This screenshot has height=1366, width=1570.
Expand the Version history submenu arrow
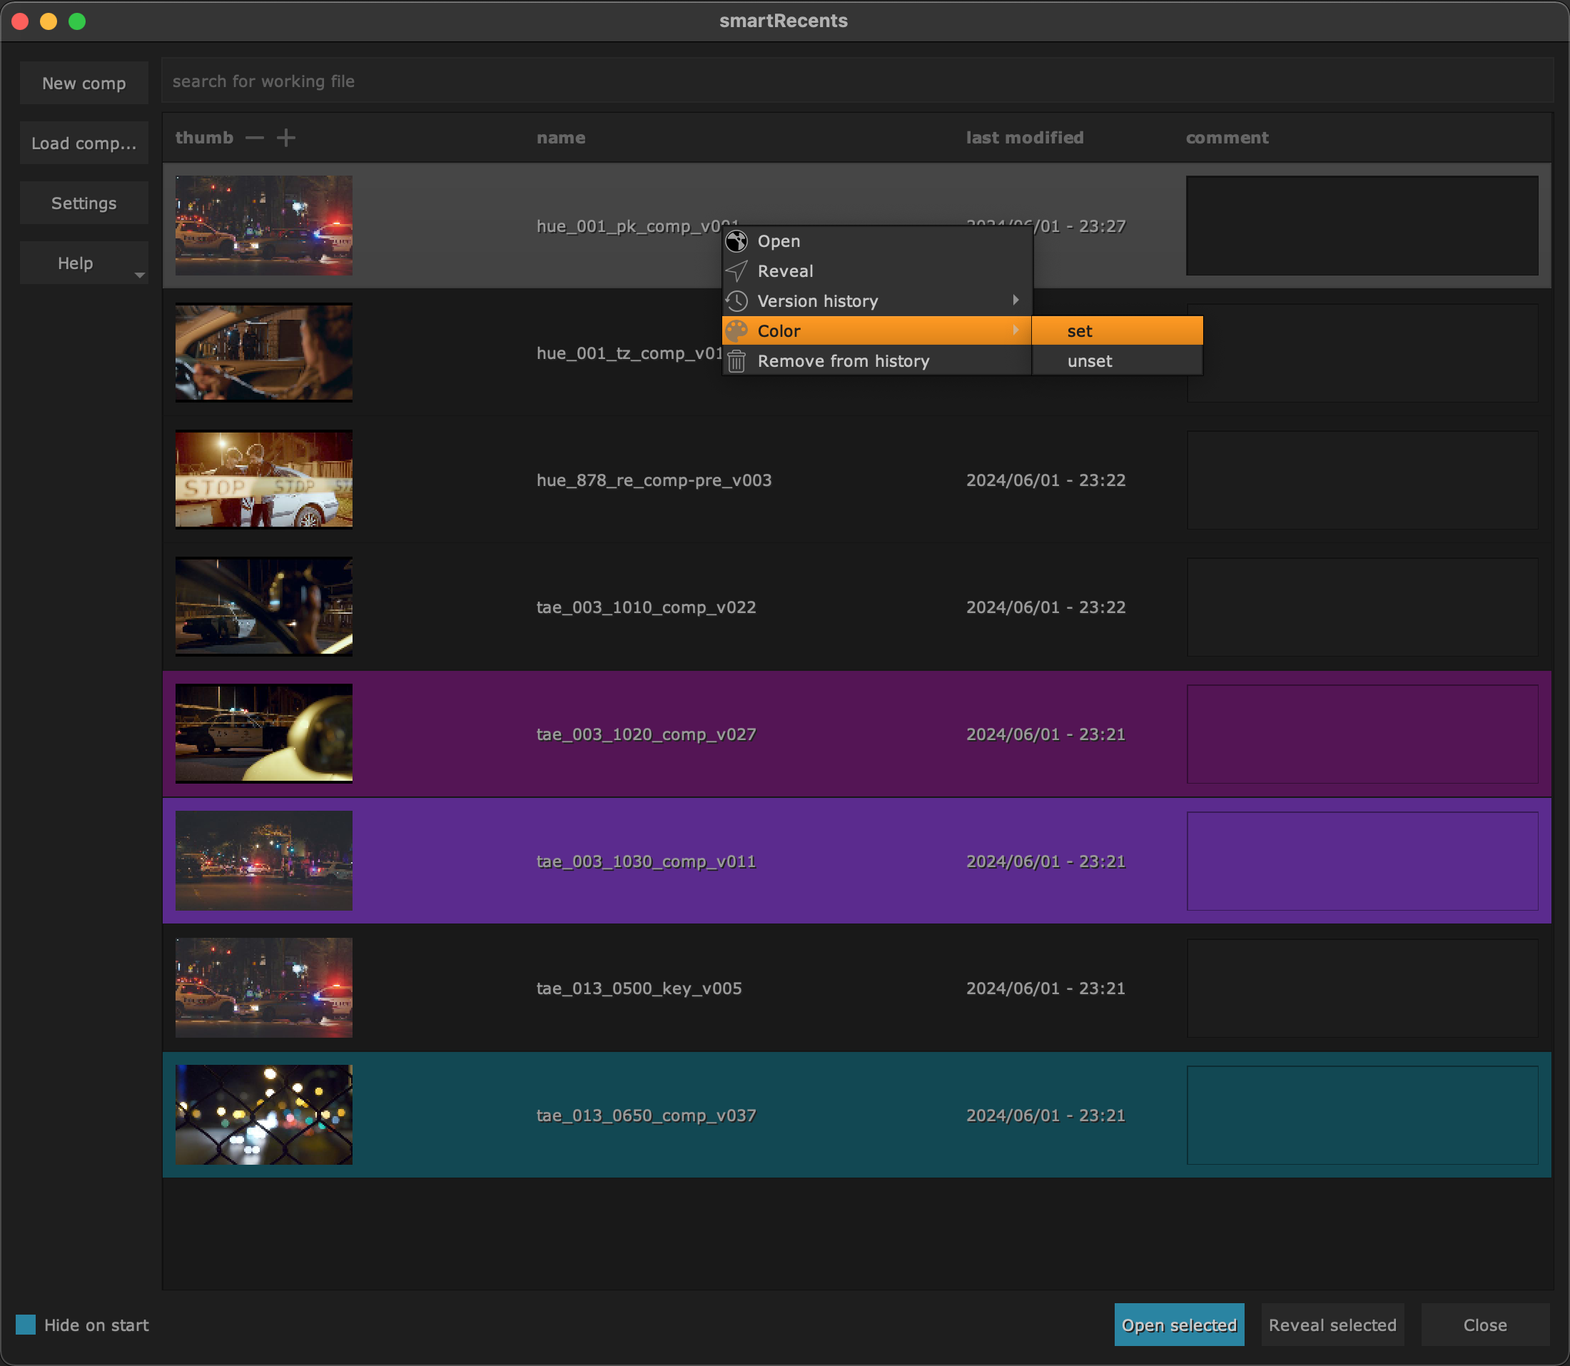1016,300
